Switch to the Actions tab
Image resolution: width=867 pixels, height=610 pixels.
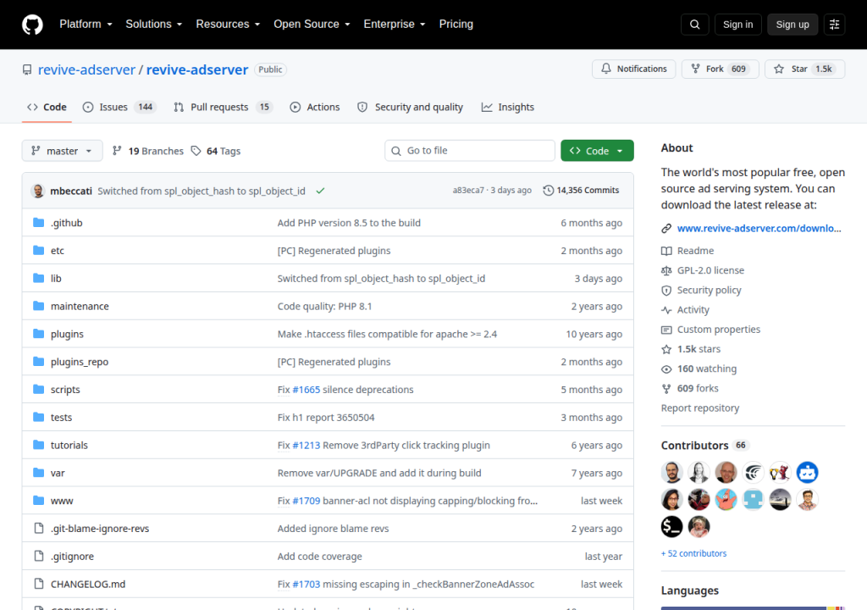(x=315, y=107)
